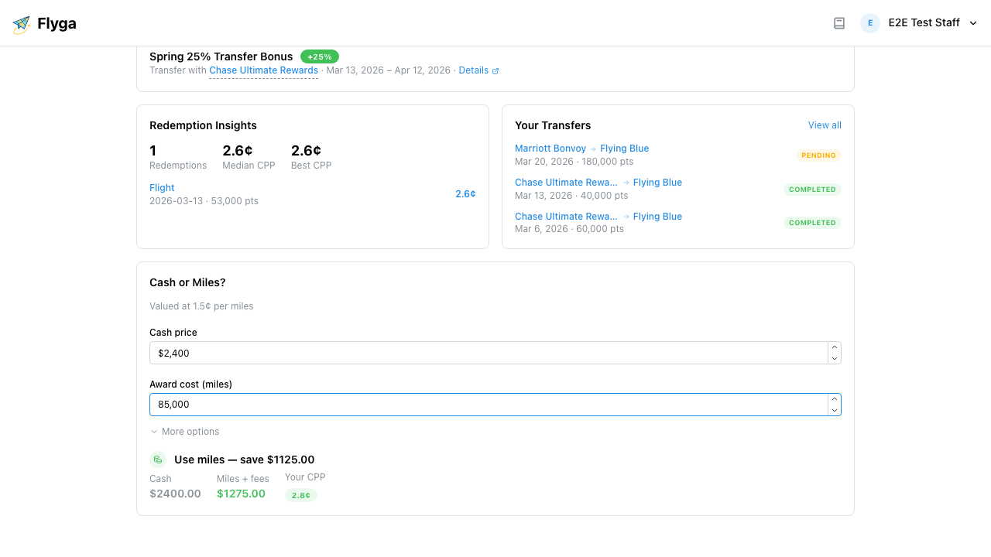Open Chase Ultimate Rewards for Mar 6 transfer
991x557 pixels.
pyautogui.click(x=566, y=217)
